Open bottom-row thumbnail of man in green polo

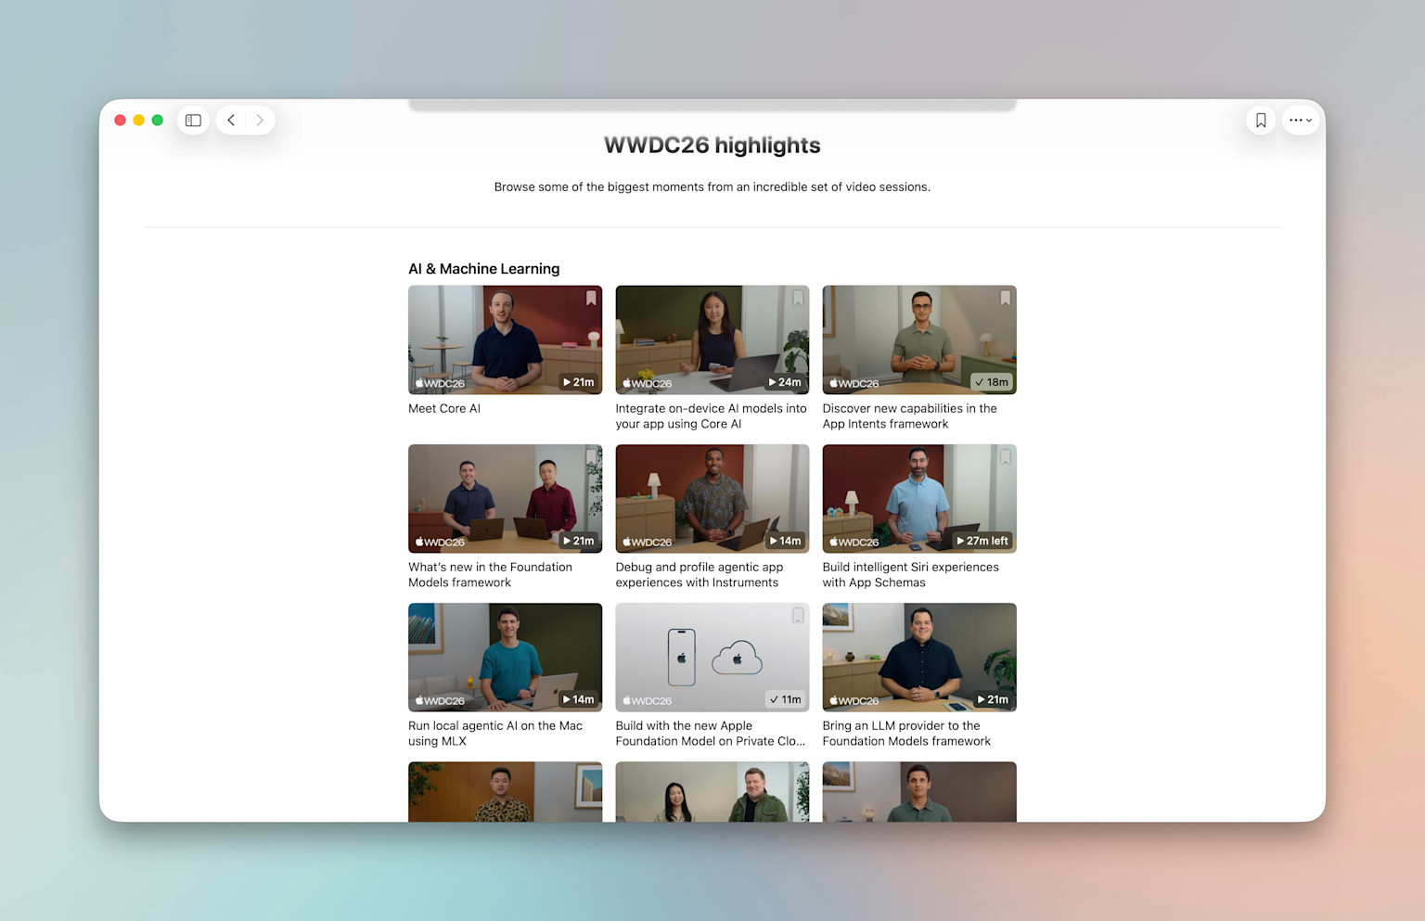click(x=919, y=791)
